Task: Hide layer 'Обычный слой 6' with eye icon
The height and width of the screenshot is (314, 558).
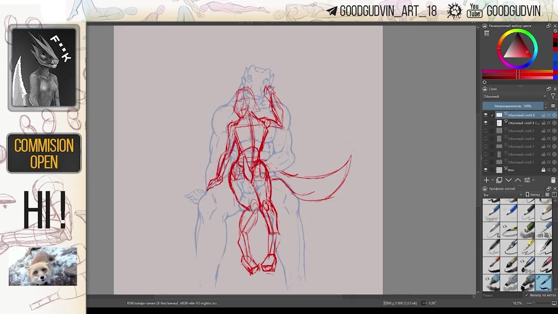Action: point(486,115)
